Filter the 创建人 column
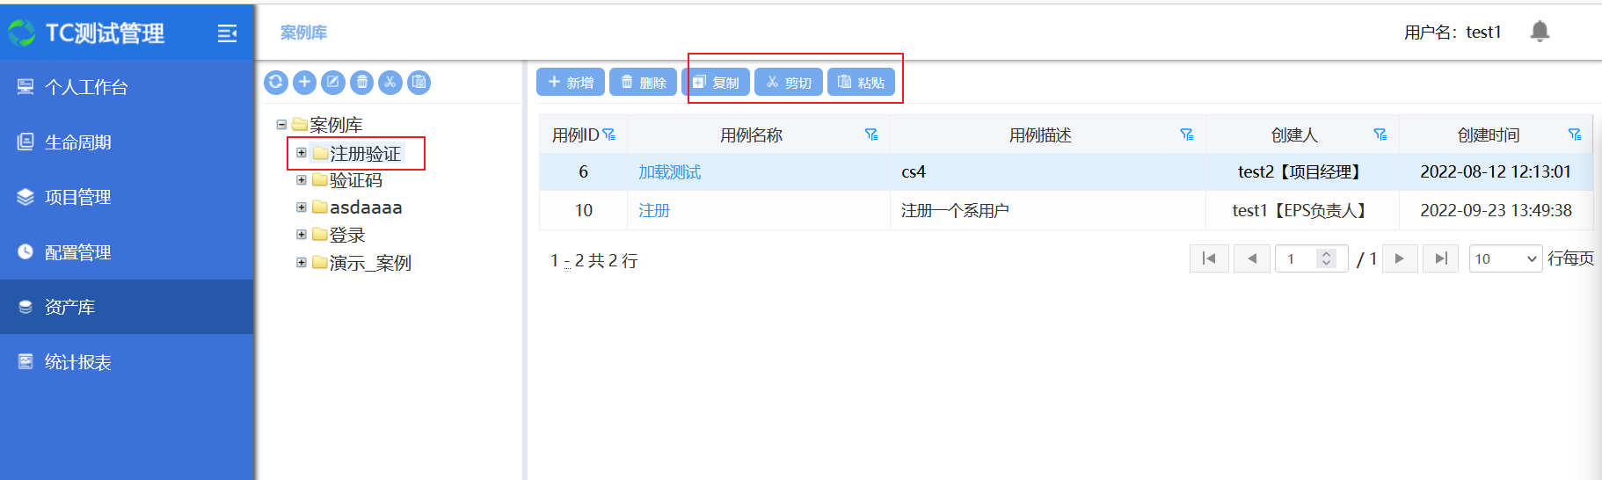The image size is (1602, 480). tap(1380, 135)
